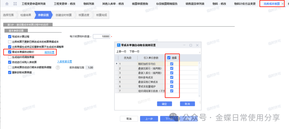The image size is (289, 129).
Task: Toggle 写成本计算过程 checkbox
Action: point(10,36)
